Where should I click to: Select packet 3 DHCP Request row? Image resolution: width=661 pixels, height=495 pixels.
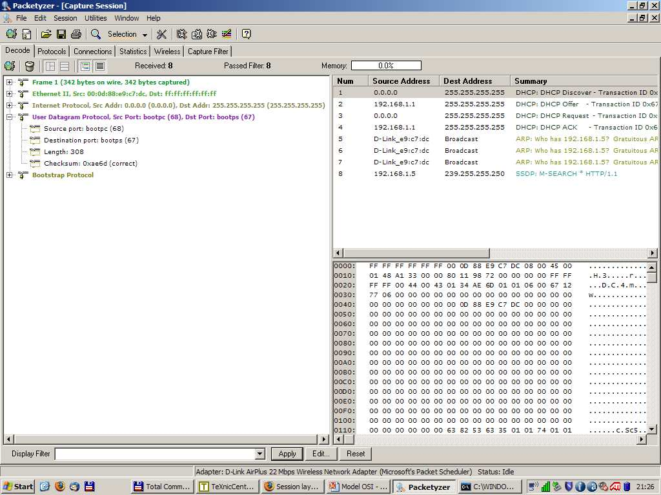496,116
